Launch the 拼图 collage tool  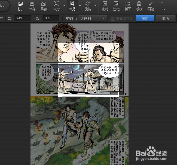128,6
